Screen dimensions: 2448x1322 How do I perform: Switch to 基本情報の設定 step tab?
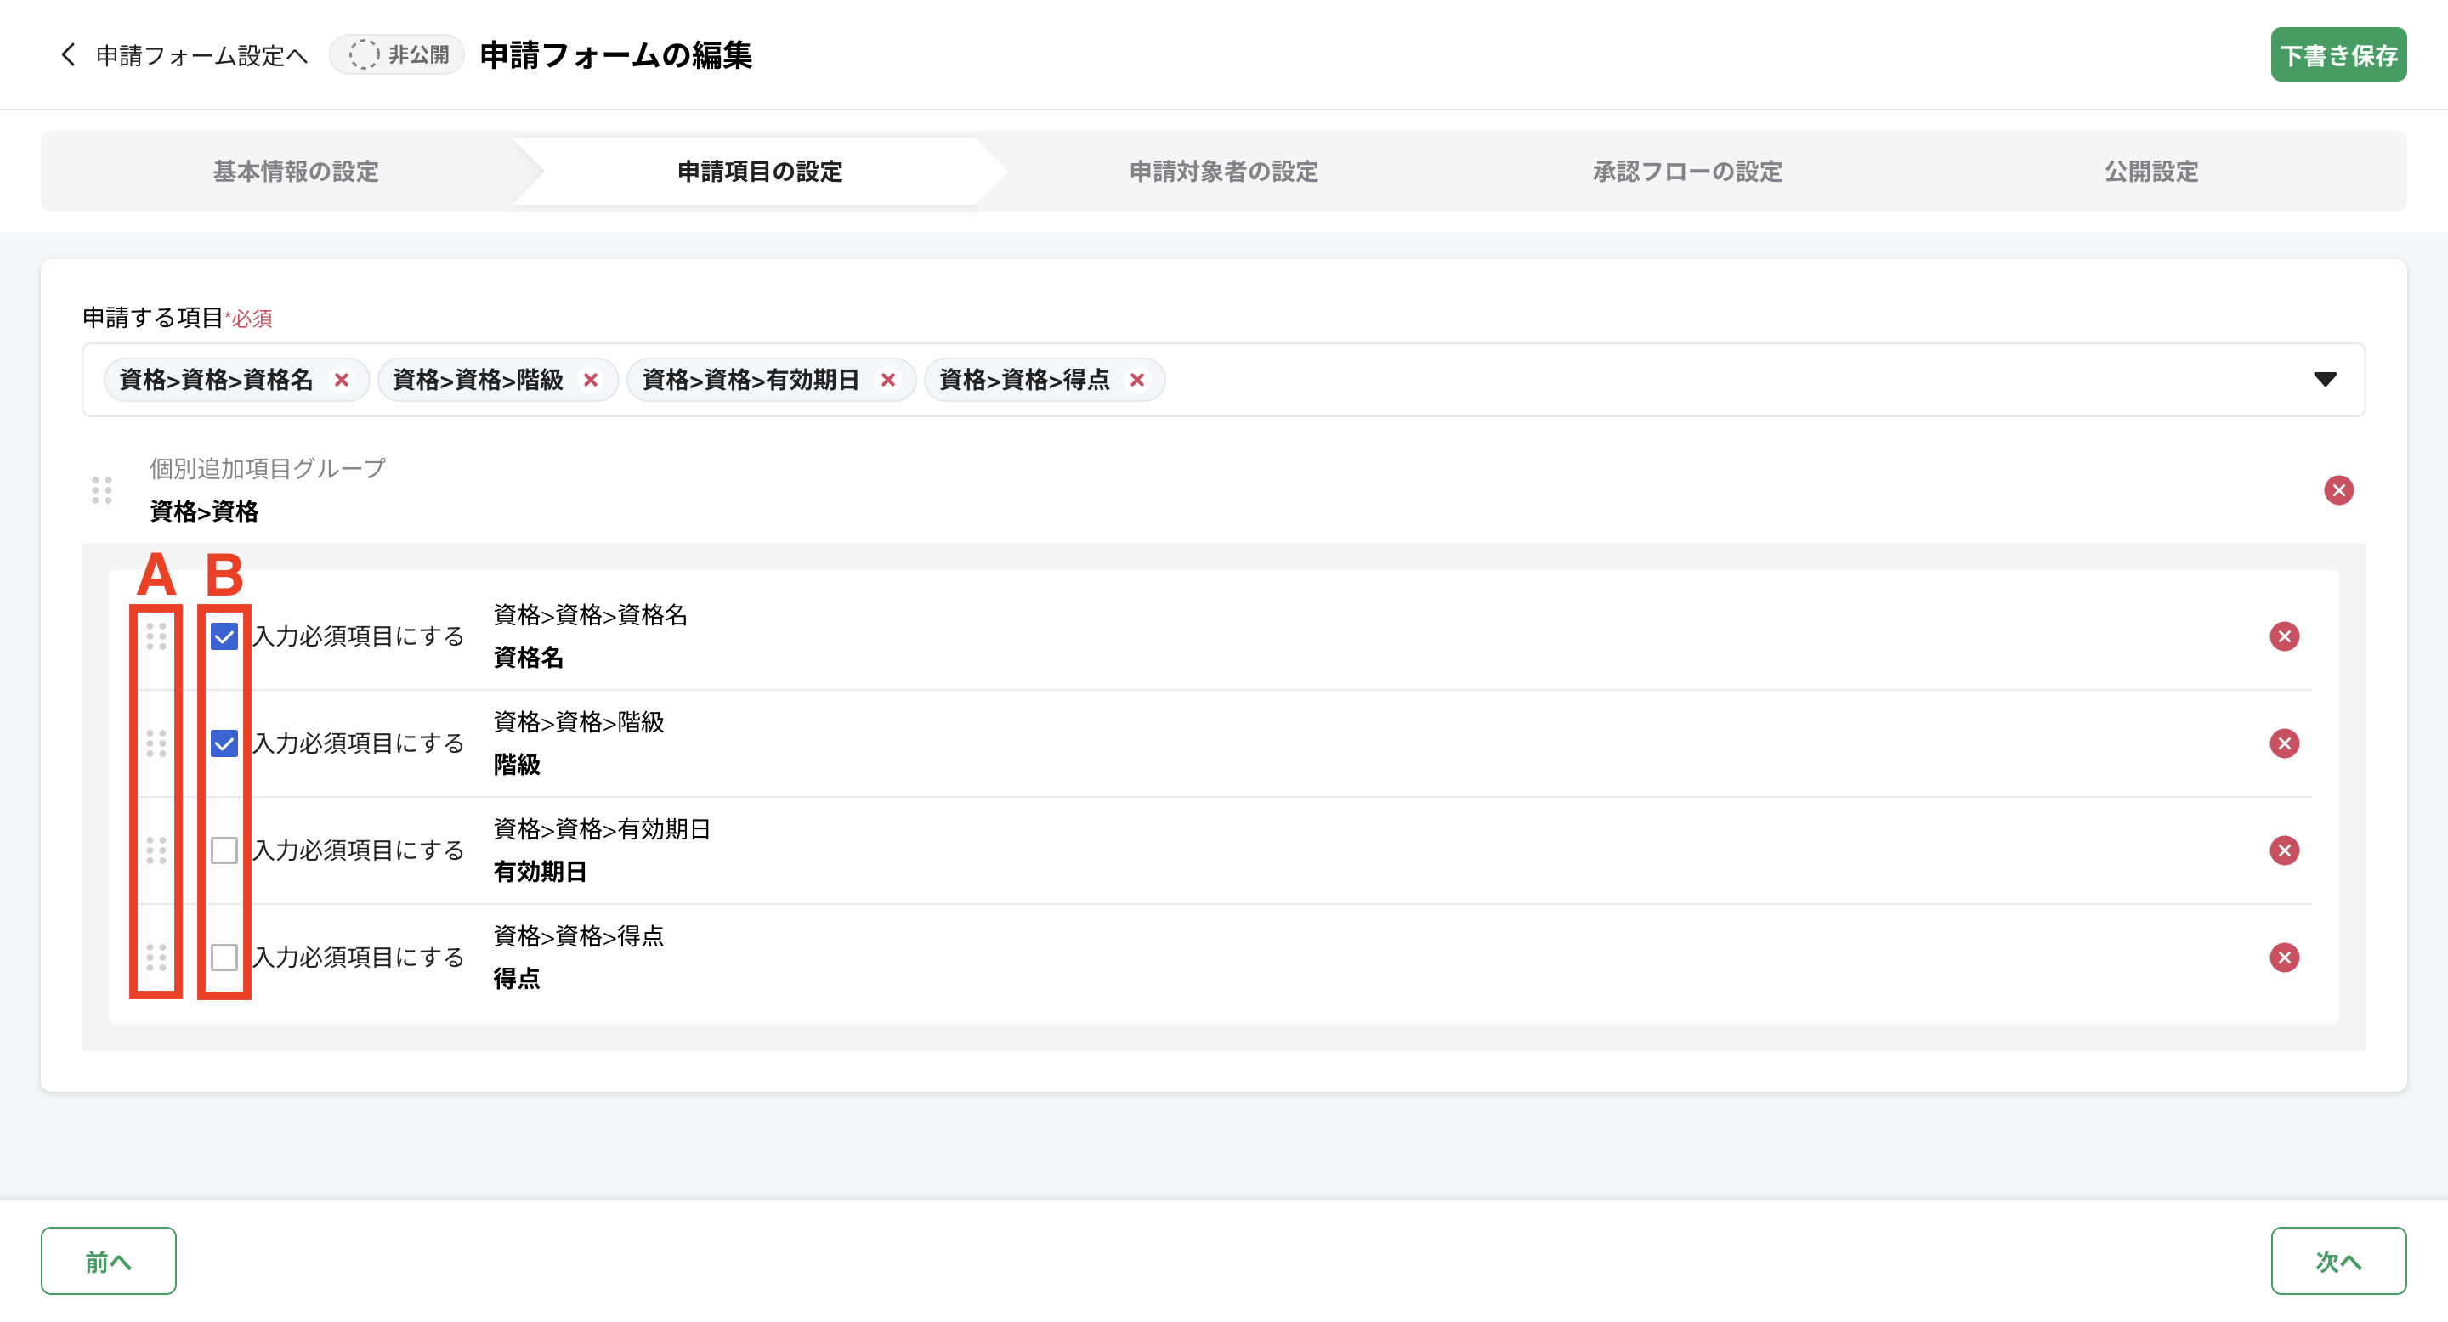click(x=296, y=172)
